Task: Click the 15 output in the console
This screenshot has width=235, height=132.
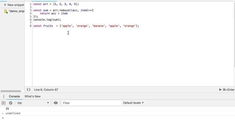Action: [7, 109]
